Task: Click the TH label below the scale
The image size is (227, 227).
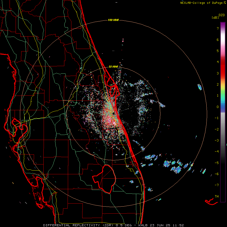Action: coord(217,196)
